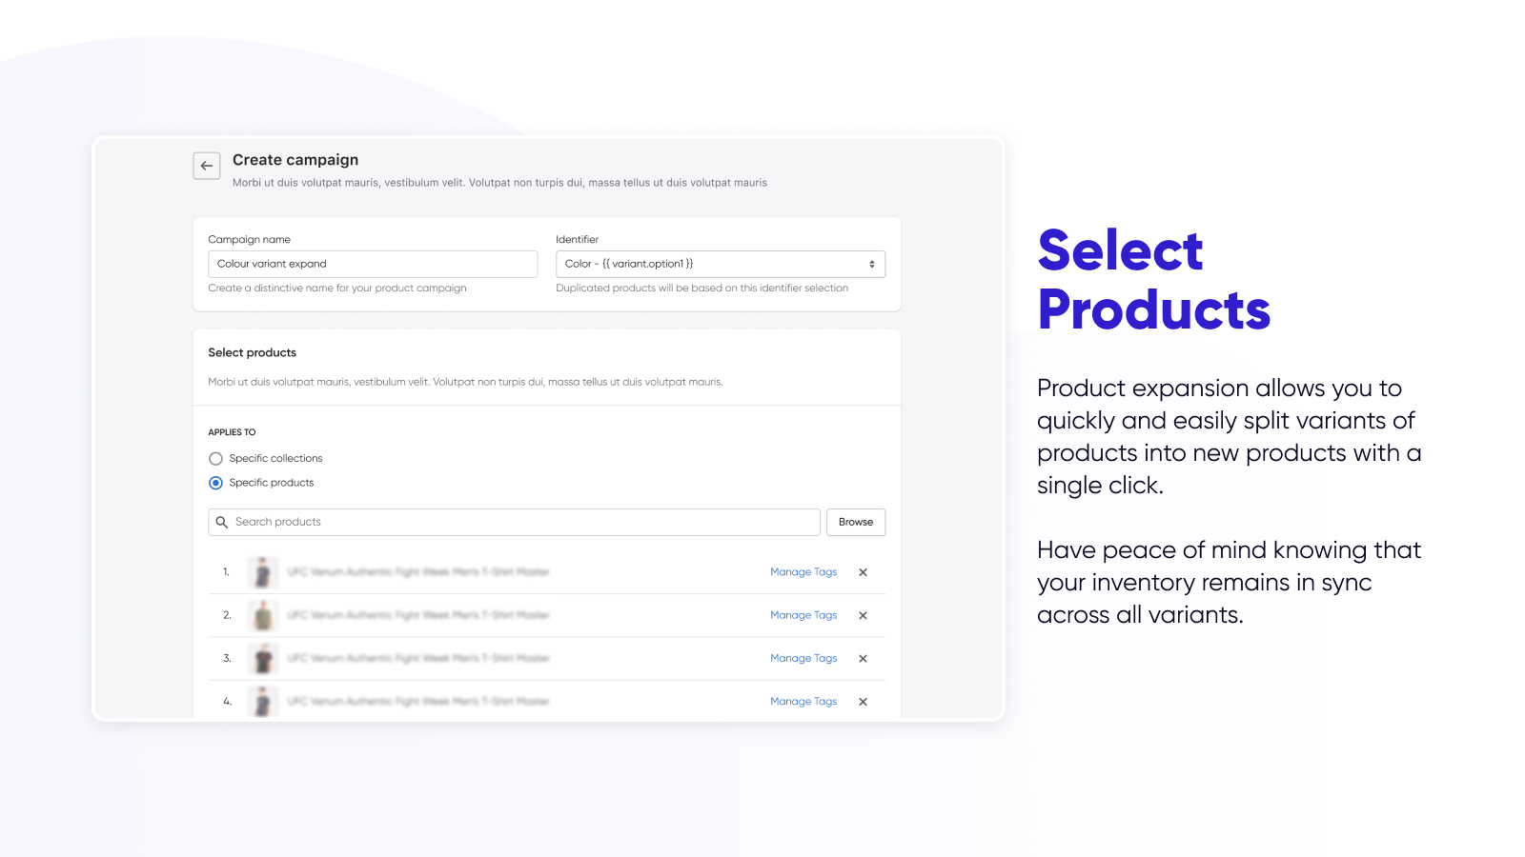Image resolution: width=1525 pixels, height=857 pixels.
Task: Focus the Search products field
Action: click(514, 522)
